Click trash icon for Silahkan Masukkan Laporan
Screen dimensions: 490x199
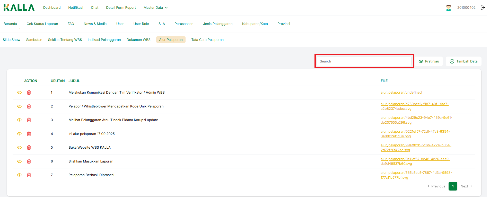29,161
